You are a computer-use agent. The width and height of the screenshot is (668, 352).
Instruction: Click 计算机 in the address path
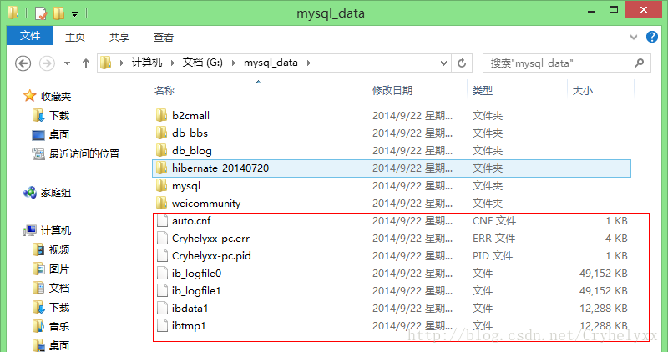[147, 63]
